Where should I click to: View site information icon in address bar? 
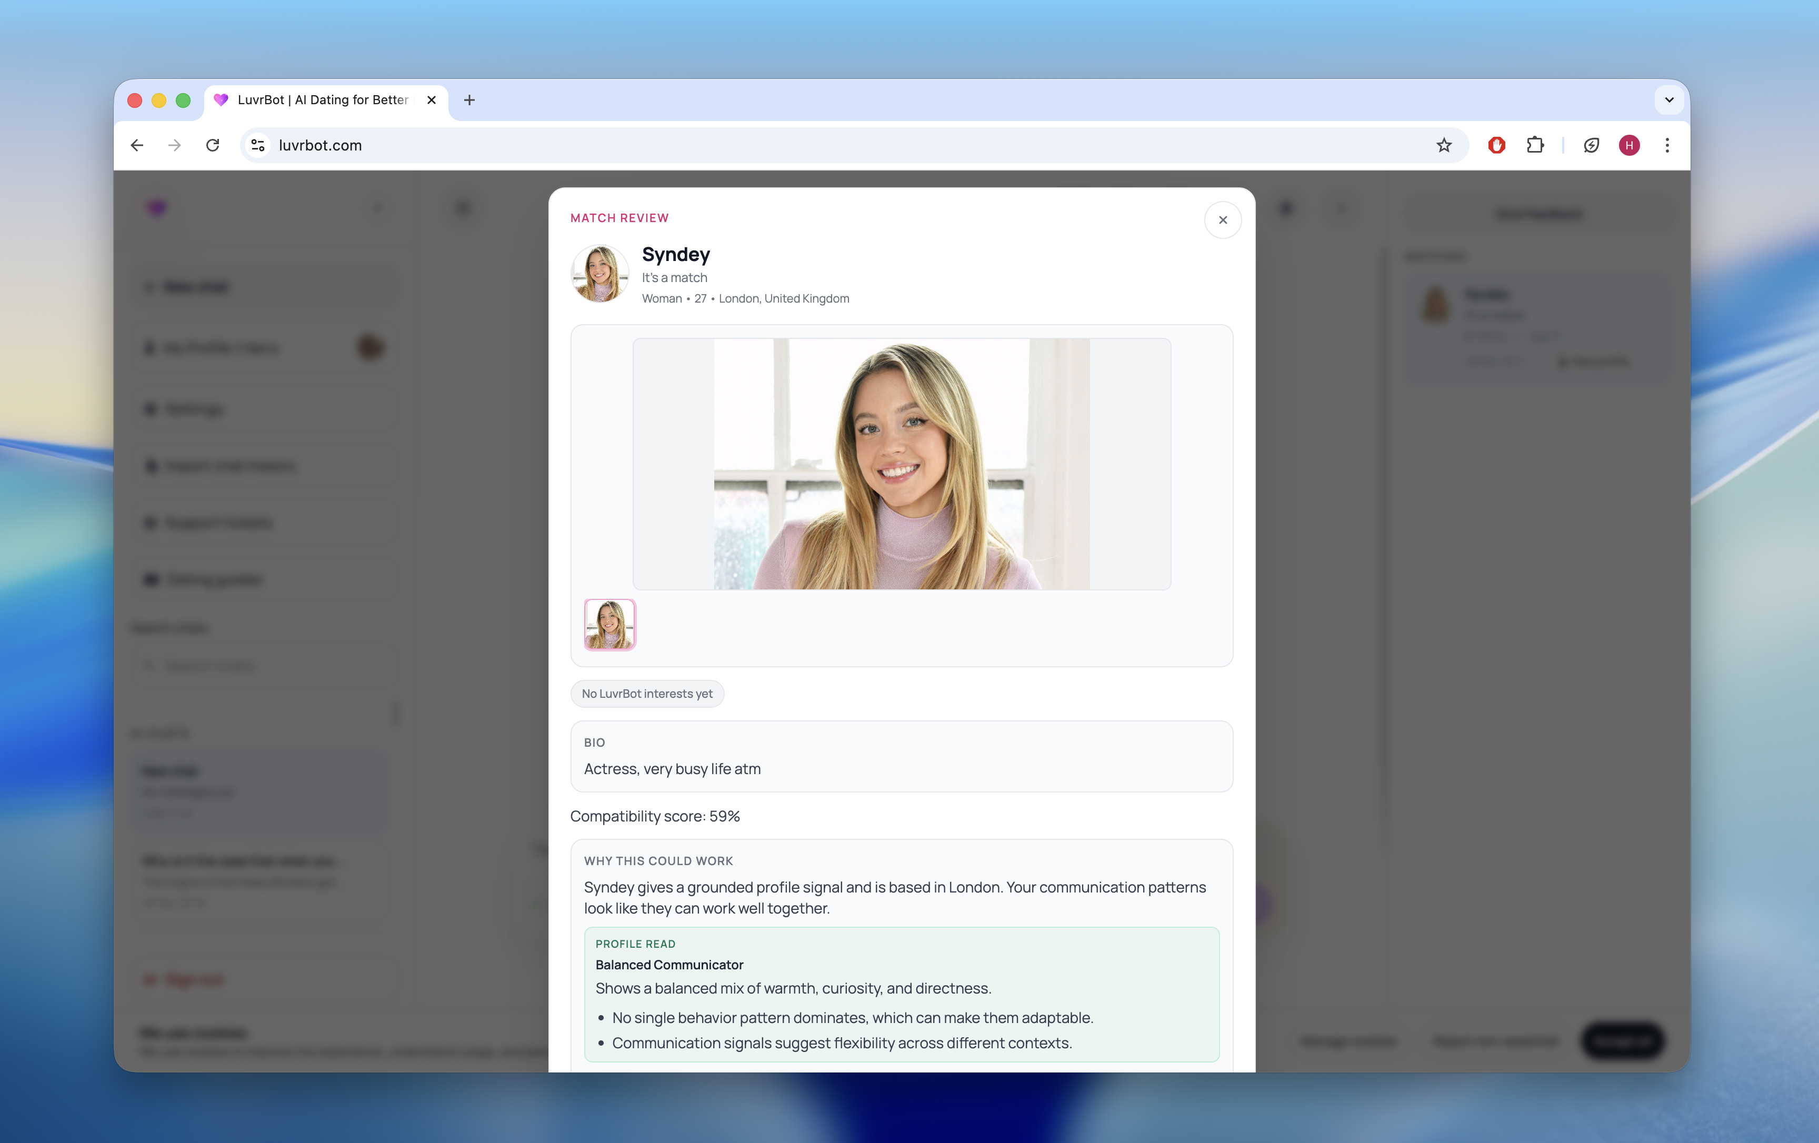coord(258,145)
